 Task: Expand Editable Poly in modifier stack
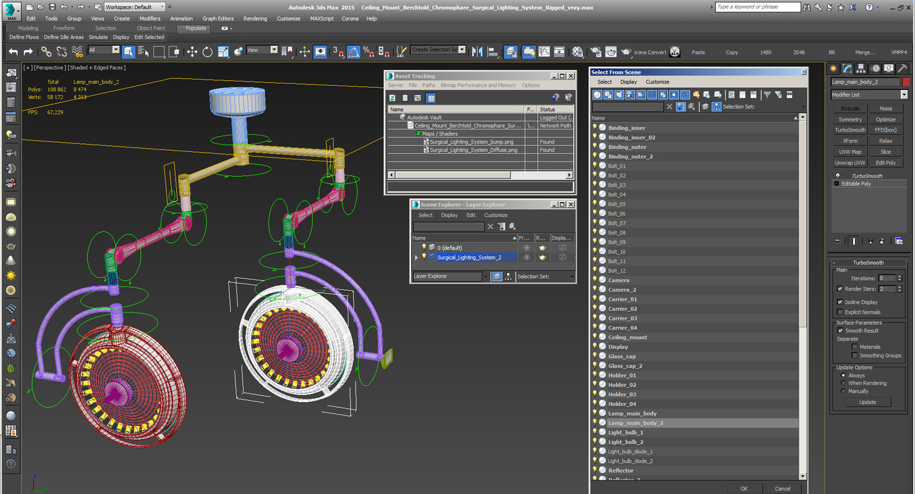tap(836, 184)
